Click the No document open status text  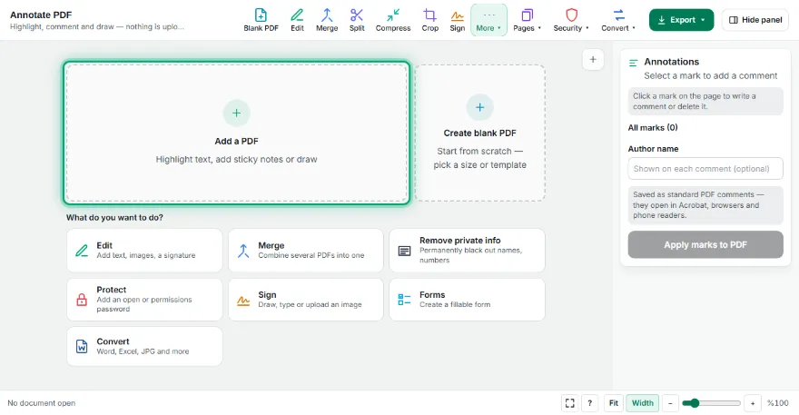(x=41, y=403)
